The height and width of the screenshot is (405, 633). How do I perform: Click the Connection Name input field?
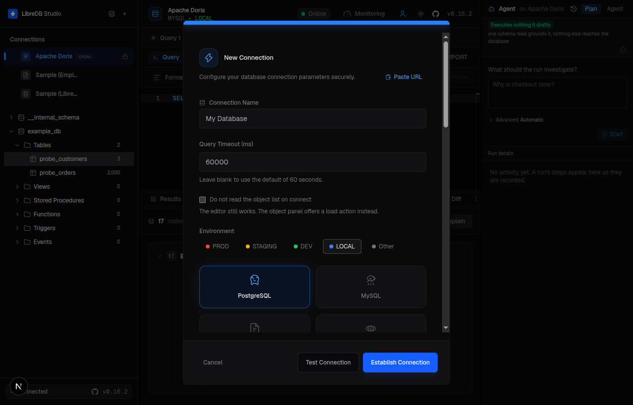click(x=313, y=119)
